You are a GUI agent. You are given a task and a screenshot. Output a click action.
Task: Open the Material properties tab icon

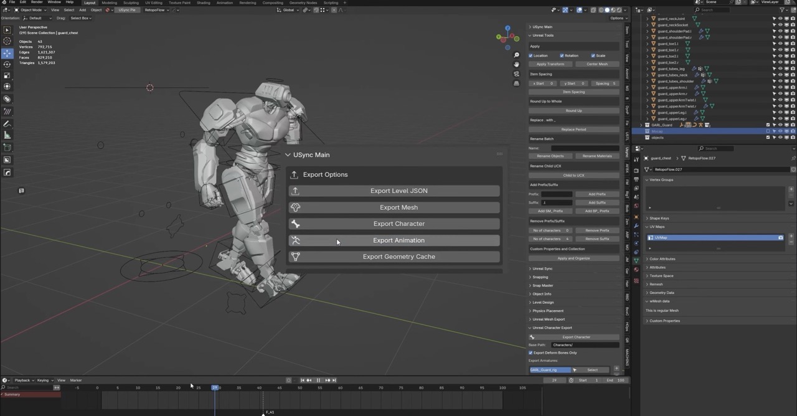[x=636, y=269]
